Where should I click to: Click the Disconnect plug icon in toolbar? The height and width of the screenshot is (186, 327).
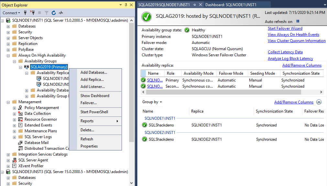point(32,13)
